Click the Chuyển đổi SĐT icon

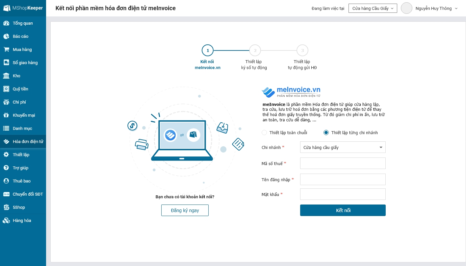[x=6, y=194]
